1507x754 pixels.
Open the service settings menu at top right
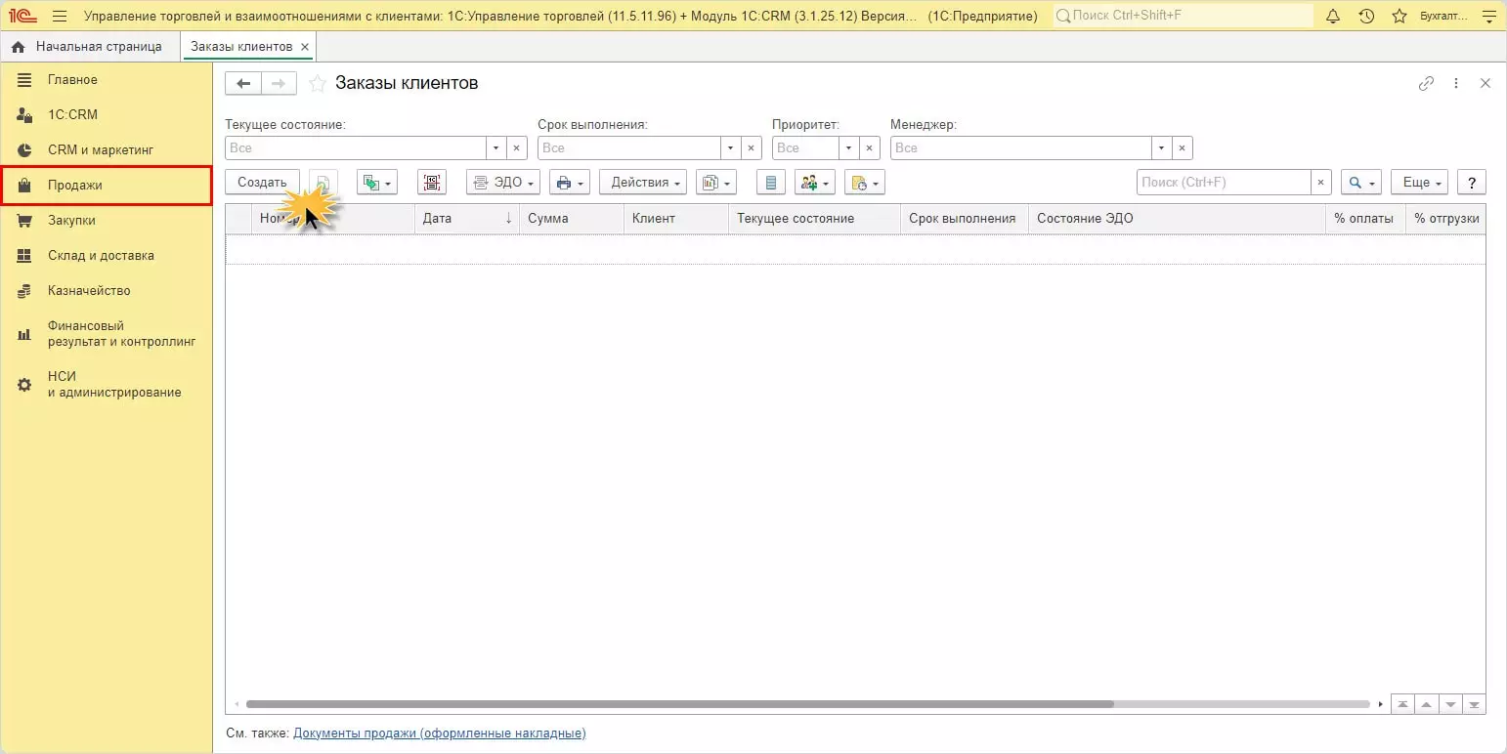point(1489,17)
